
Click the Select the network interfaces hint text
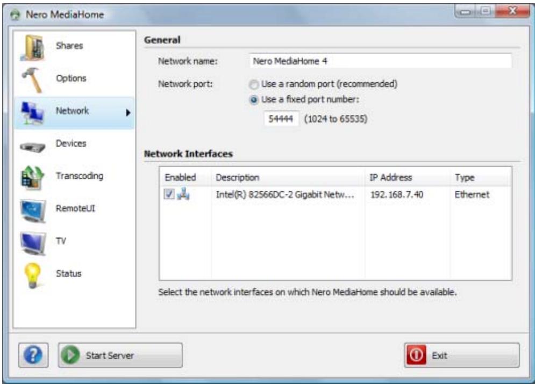click(x=308, y=292)
